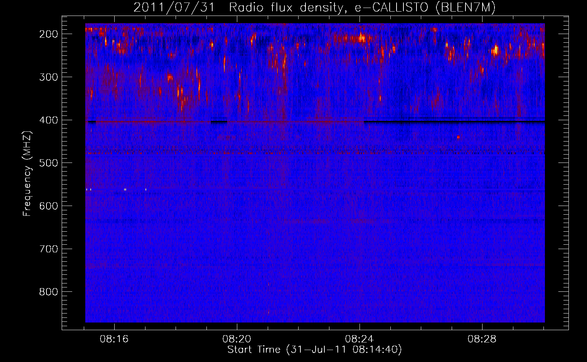Click the 300 frequency tick label
The height and width of the screenshot is (362, 587).
pos(49,77)
